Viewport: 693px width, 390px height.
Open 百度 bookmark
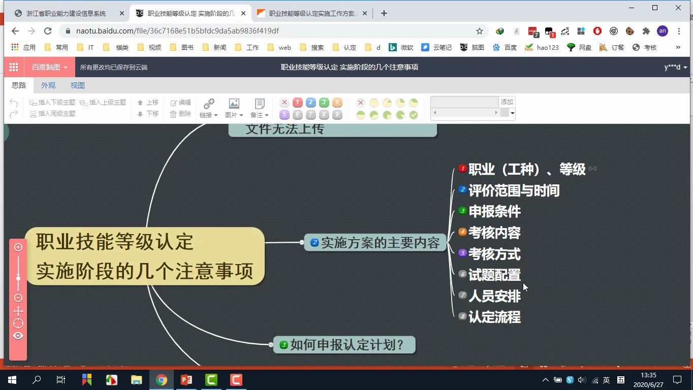pos(505,47)
